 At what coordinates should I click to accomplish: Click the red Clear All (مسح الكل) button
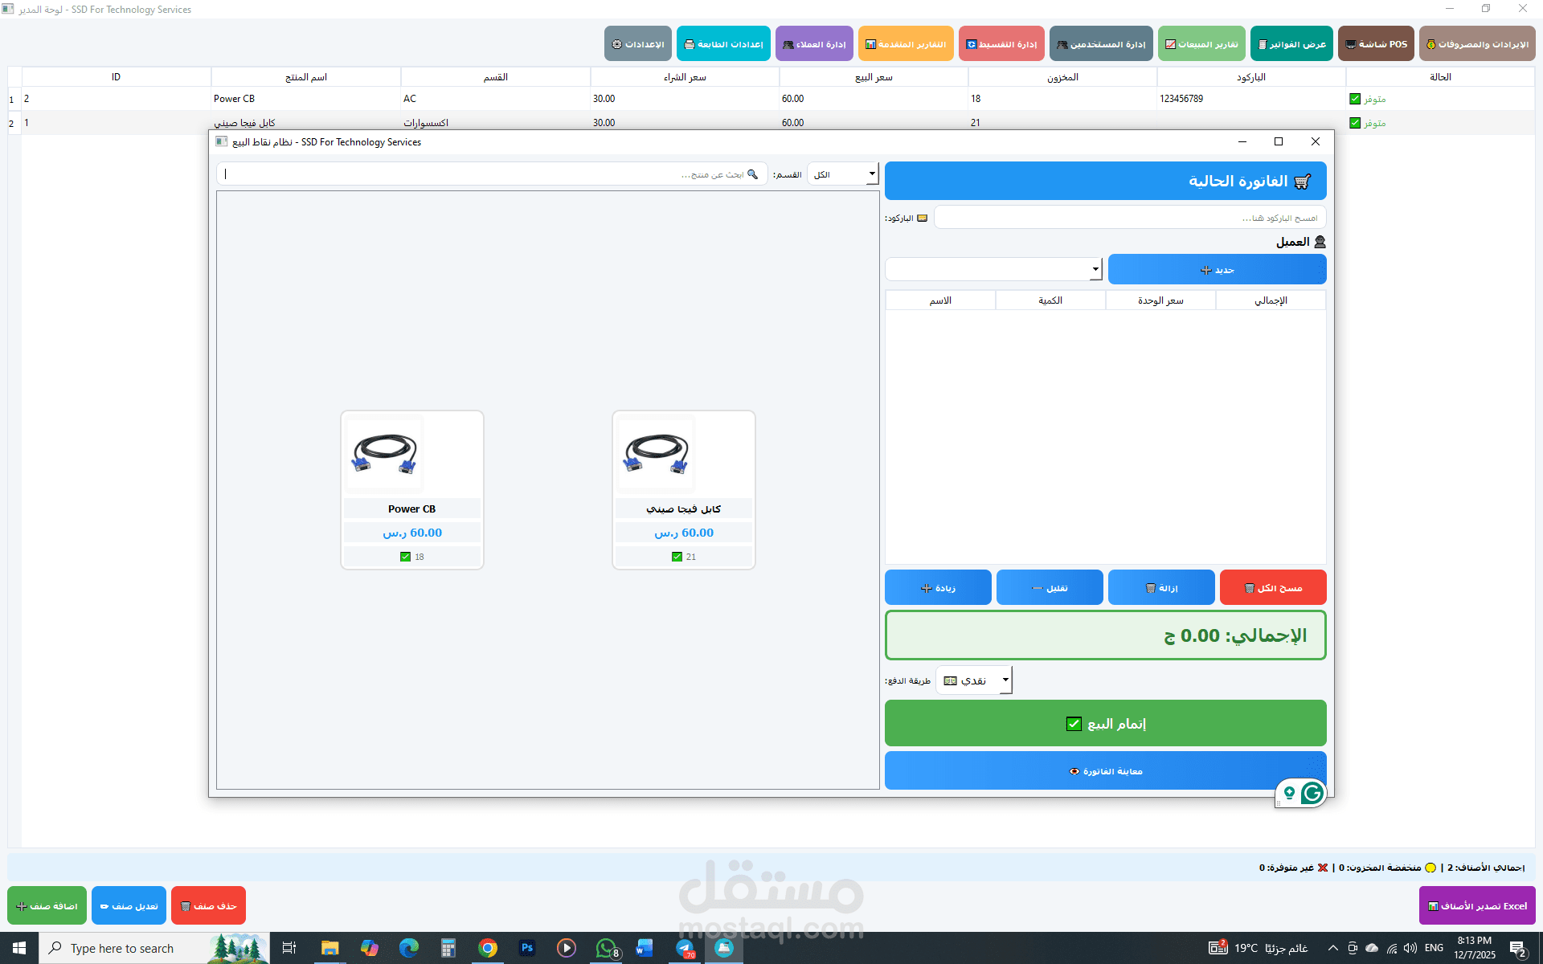tap(1272, 588)
